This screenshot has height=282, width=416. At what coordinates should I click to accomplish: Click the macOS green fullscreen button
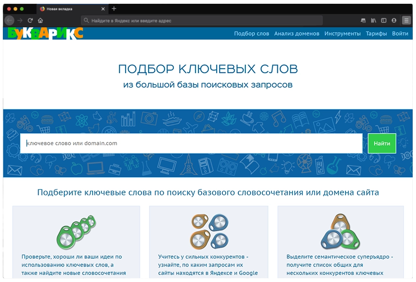coord(22,9)
